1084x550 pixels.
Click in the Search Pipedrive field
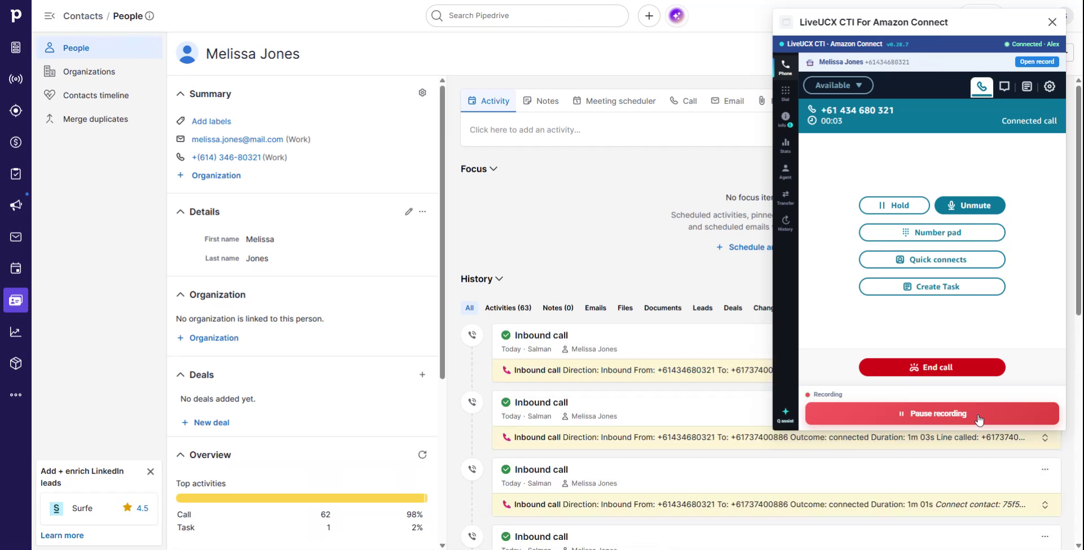coord(527,16)
